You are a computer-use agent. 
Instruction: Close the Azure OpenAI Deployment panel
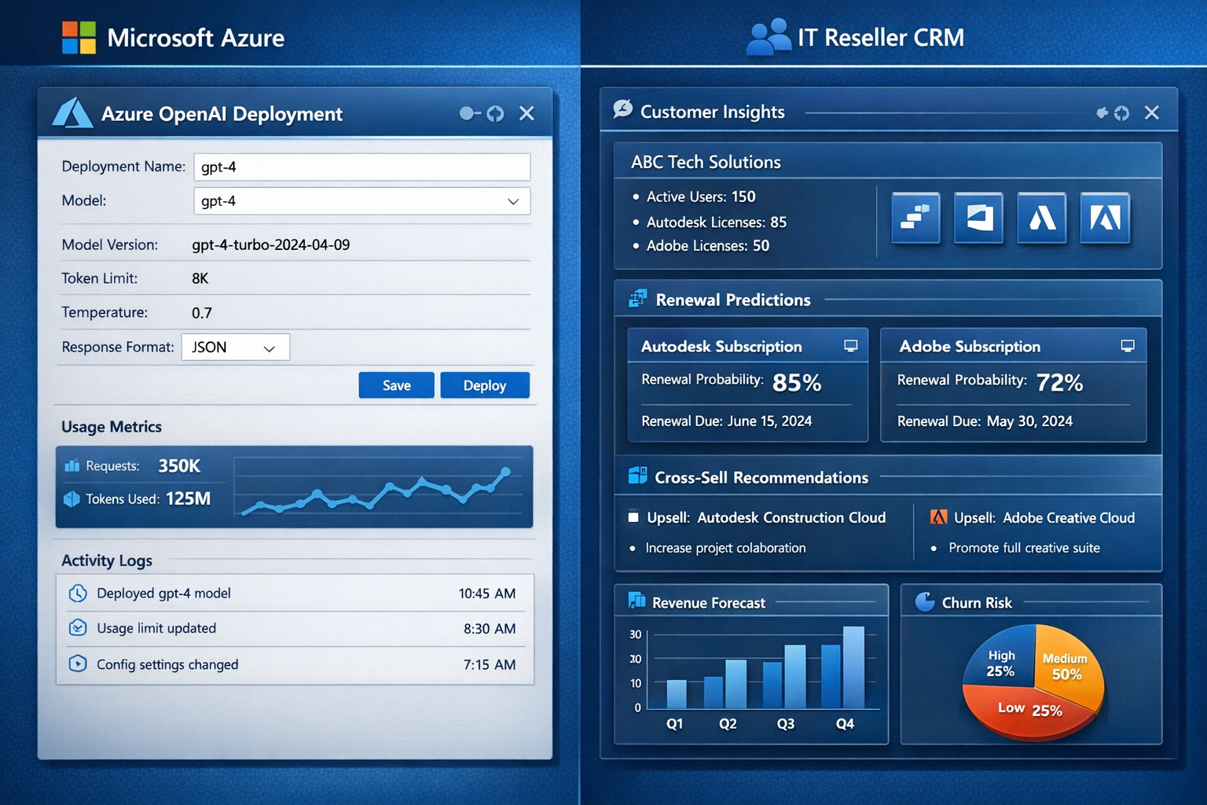tap(526, 113)
